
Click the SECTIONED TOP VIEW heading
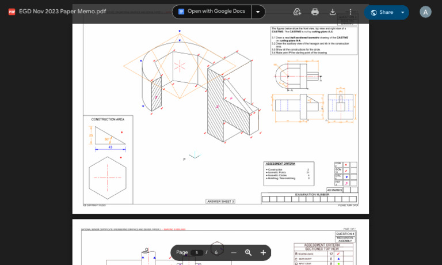pyautogui.click(x=322, y=249)
